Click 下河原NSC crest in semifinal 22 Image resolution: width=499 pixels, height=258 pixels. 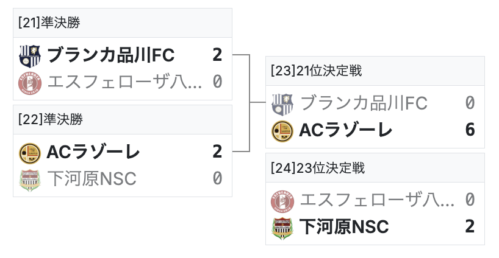coord(29,178)
